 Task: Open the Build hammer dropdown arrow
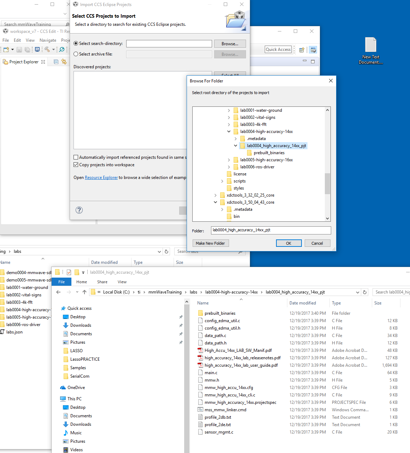pyautogui.click(x=53, y=50)
